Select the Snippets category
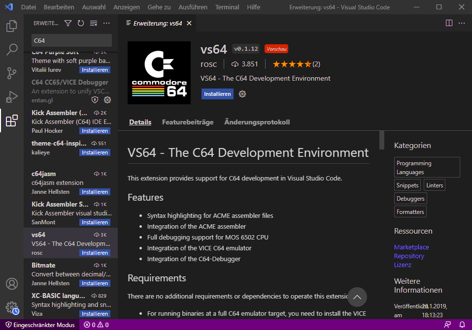This screenshot has width=472, height=330. (407, 185)
